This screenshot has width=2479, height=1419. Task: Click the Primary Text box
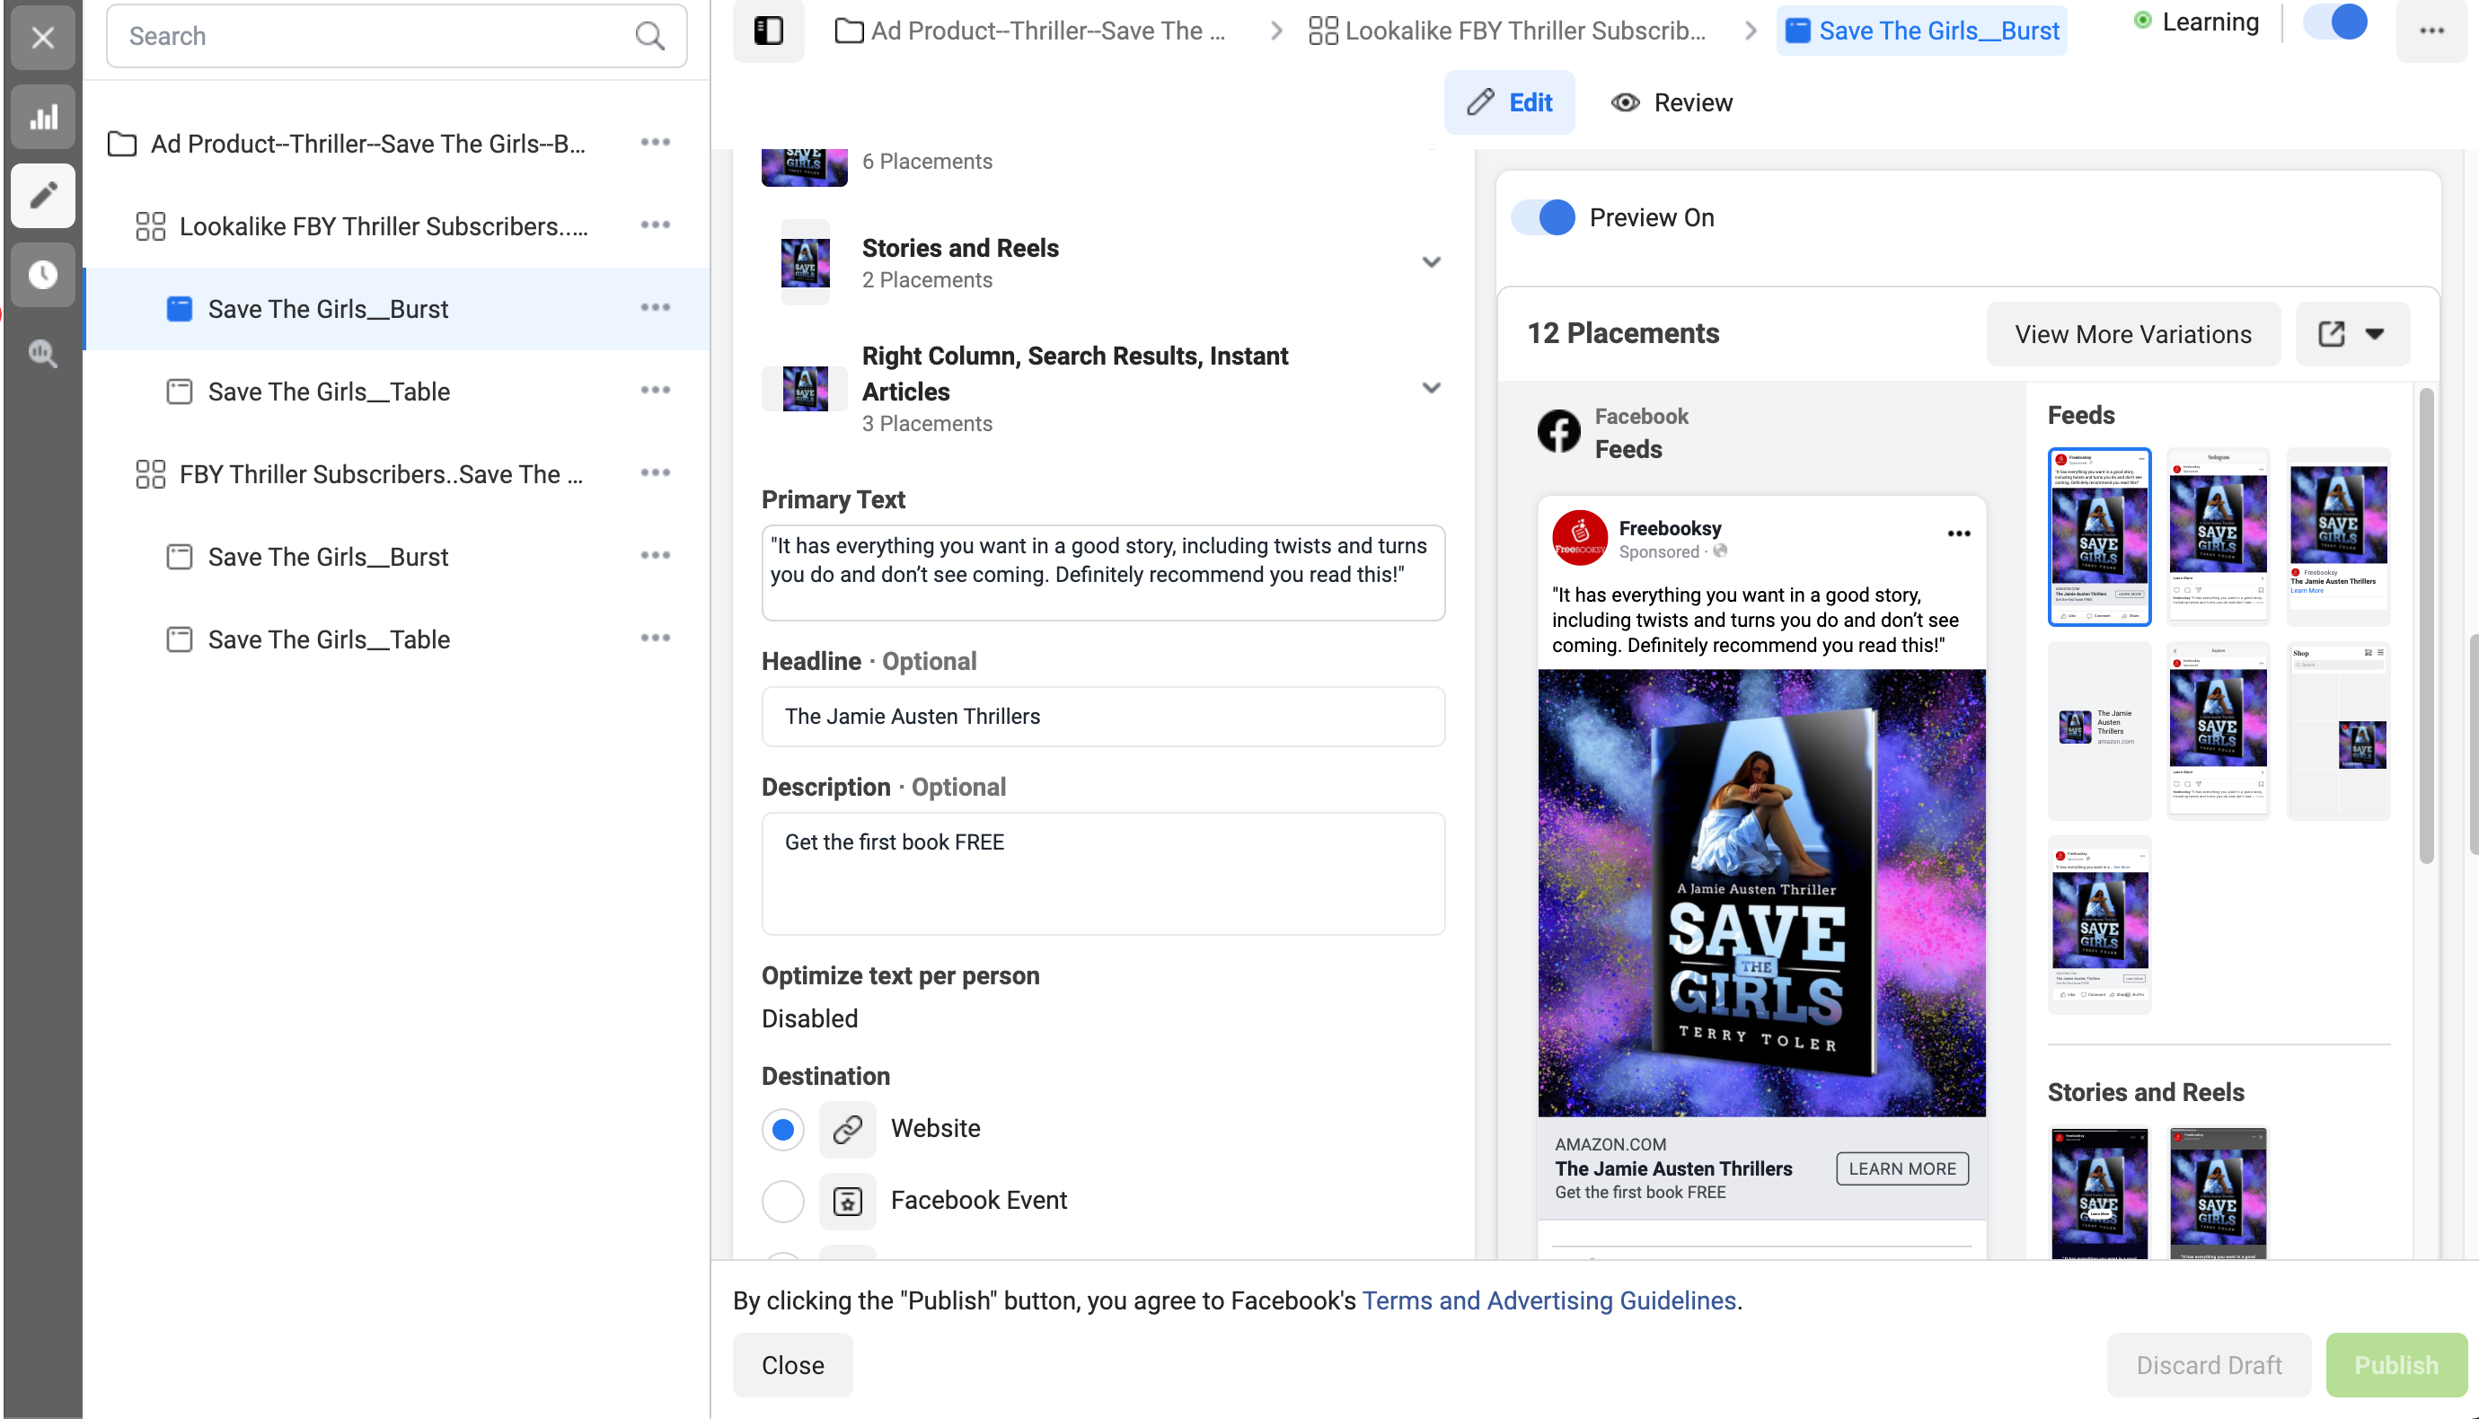(x=1102, y=573)
